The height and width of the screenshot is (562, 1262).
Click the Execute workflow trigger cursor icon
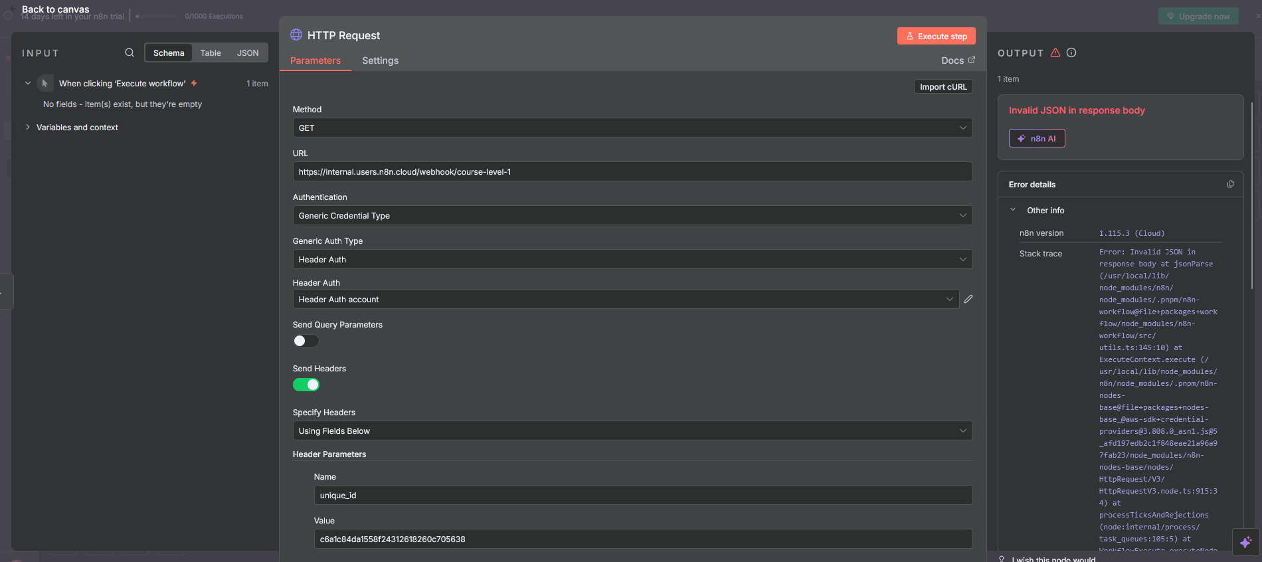click(45, 83)
